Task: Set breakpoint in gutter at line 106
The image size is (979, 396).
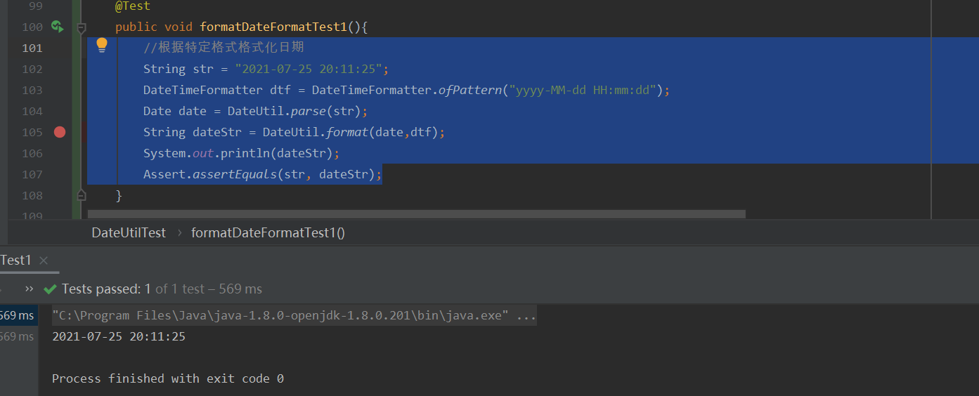Action: 60,153
